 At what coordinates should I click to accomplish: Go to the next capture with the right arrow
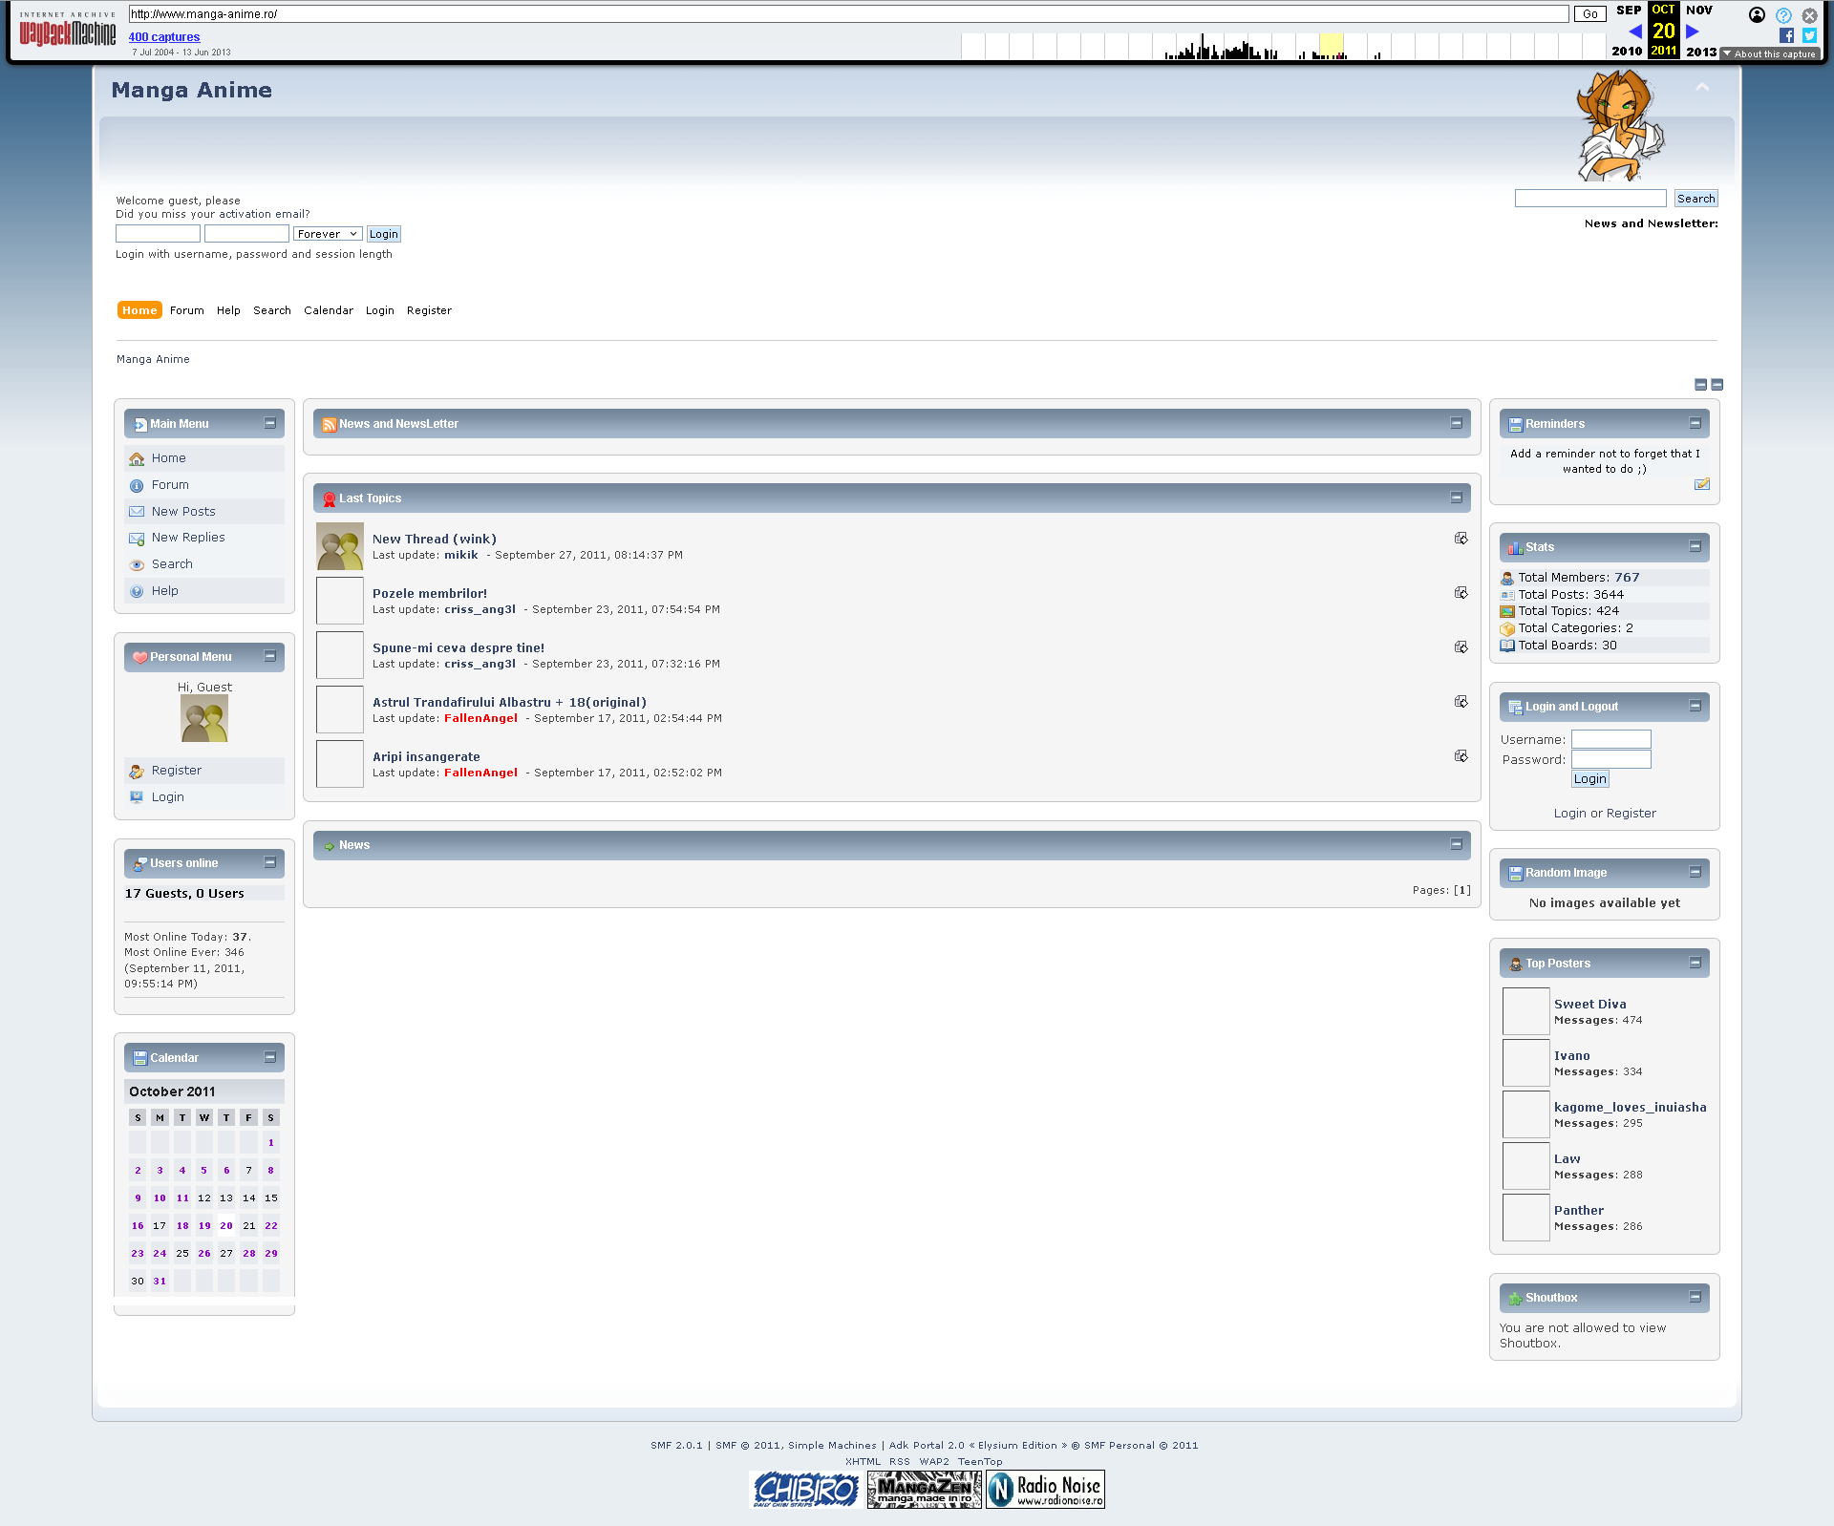(1693, 32)
